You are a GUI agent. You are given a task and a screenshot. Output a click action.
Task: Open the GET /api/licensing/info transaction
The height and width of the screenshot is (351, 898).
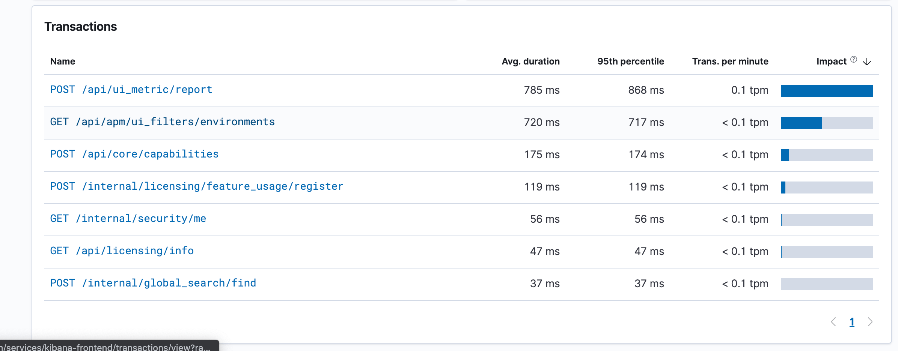[x=122, y=251]
